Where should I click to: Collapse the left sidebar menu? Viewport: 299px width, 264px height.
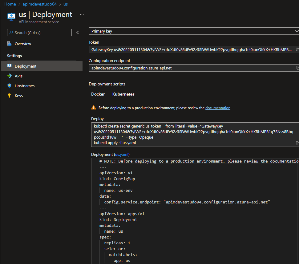tap(78, 33)
